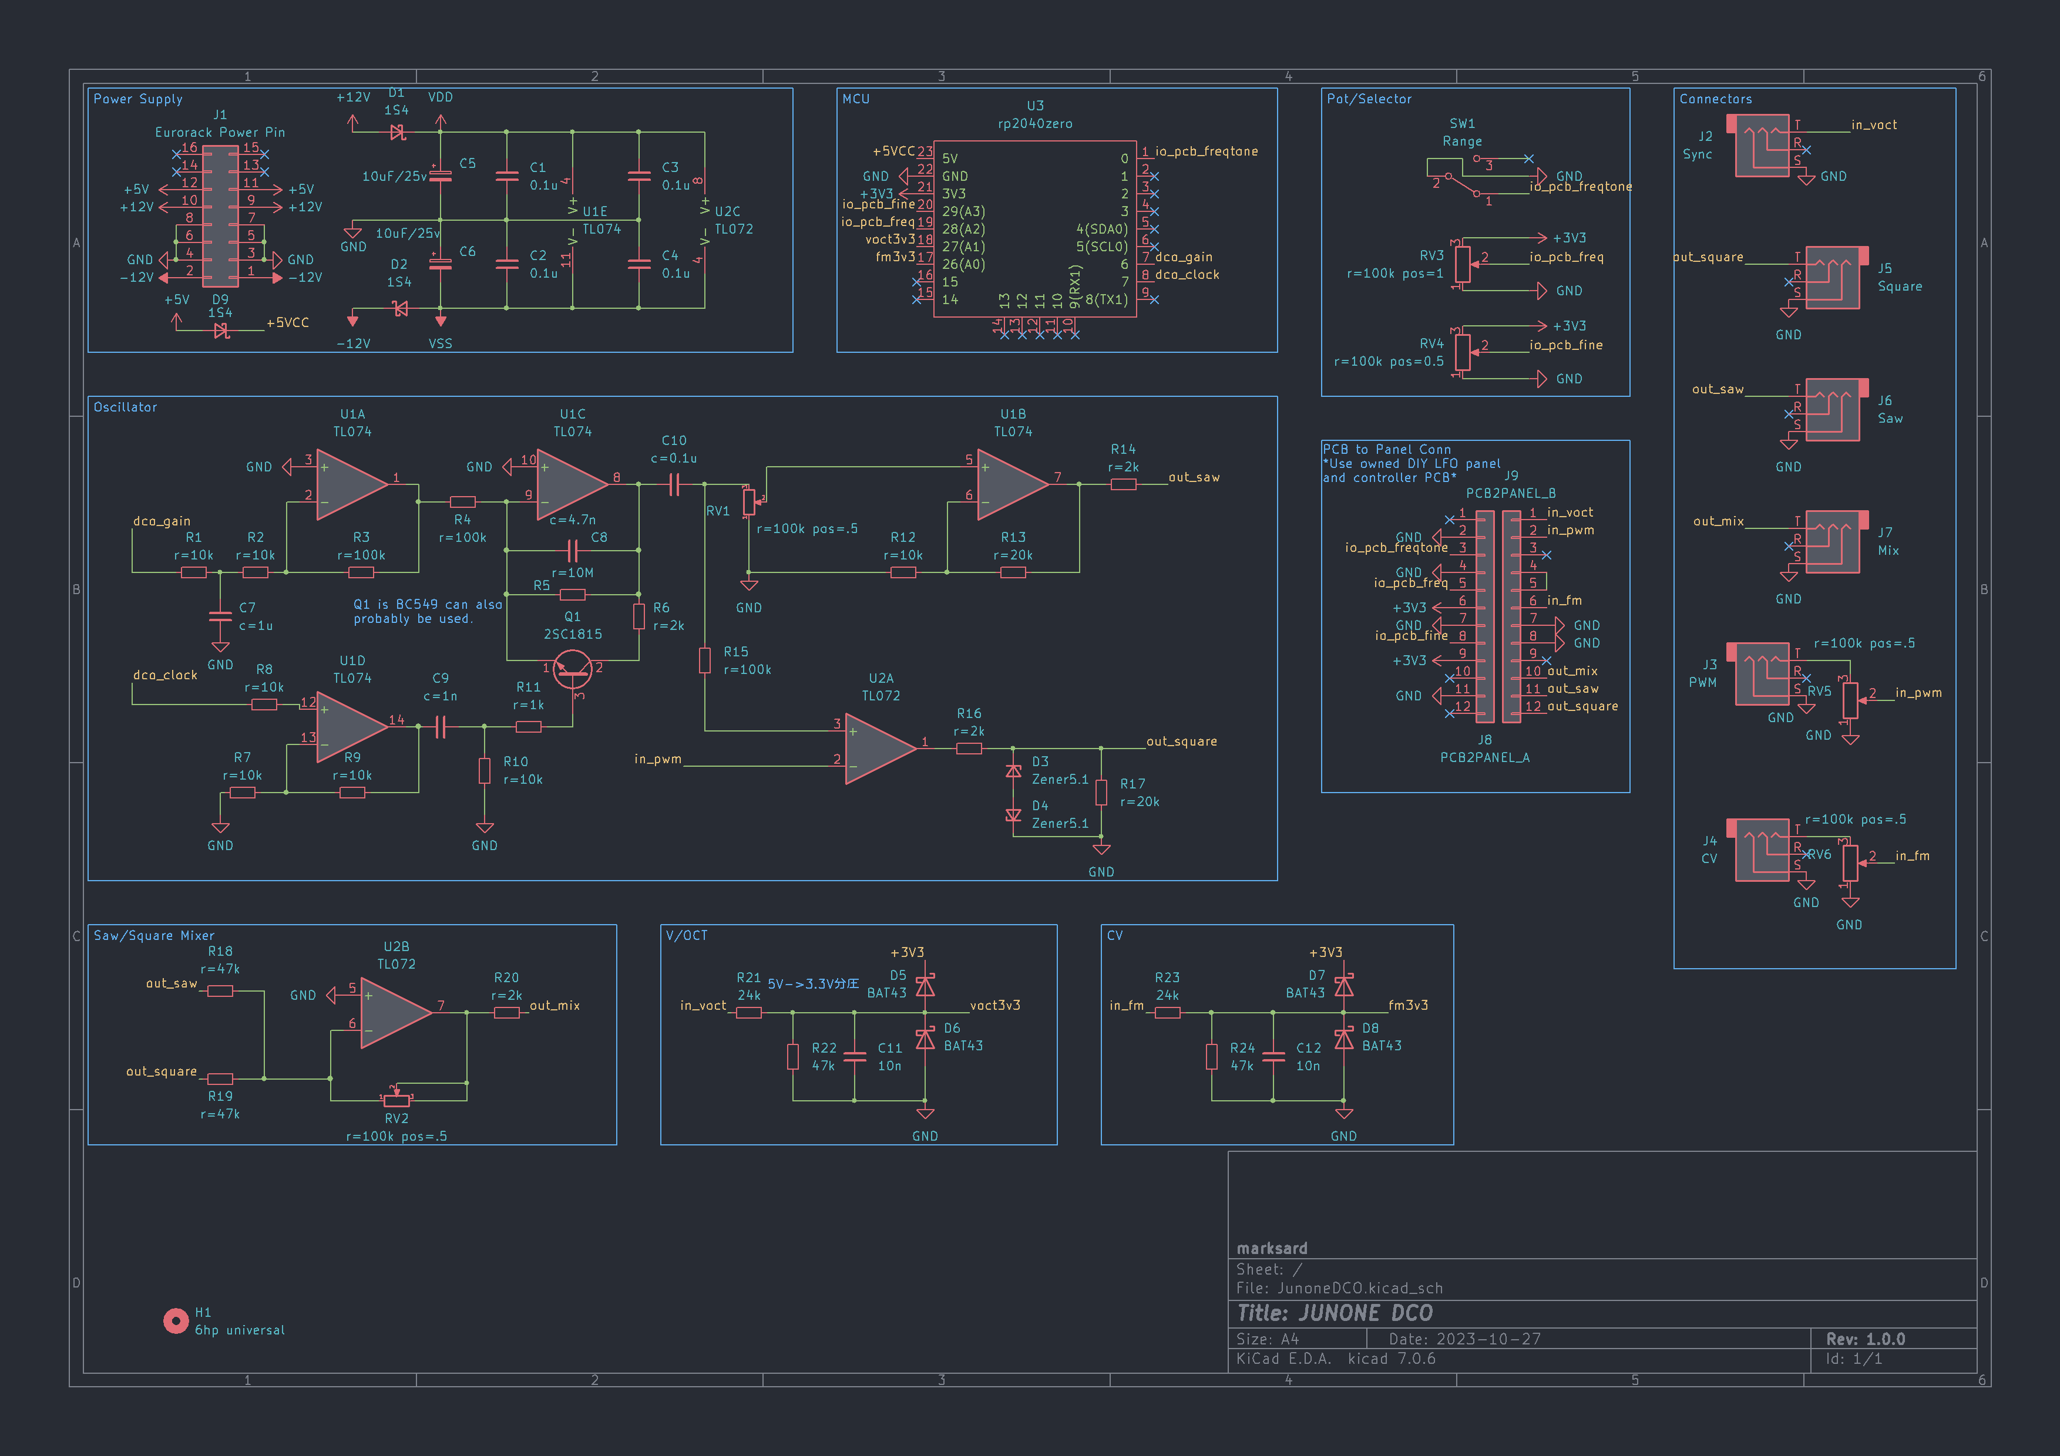Click the C10 capacitor symbol

coord(674,485)
